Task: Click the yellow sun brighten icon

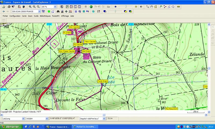Action: pos(136,6)
